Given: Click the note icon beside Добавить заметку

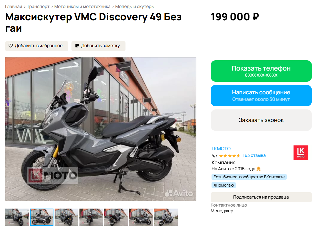Looking at the screenshot, I should click(x=77, y=46).
